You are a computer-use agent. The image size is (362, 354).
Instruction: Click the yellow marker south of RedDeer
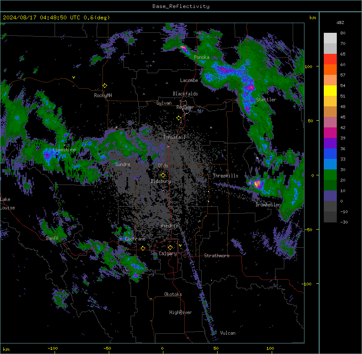pyautogui.click(x=179, y=118)
